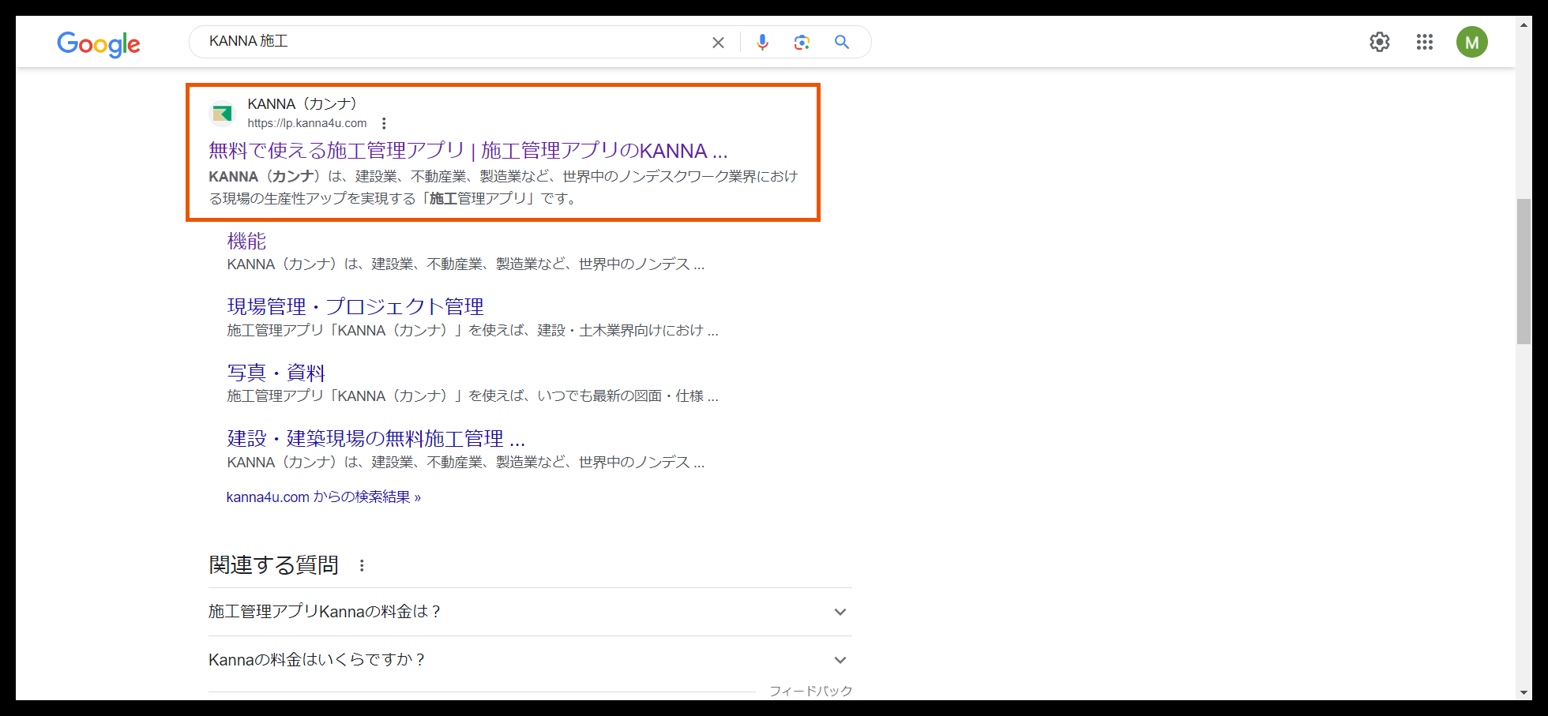Open the 写真・資料 sitelink
The height and width of the screenshot is (716, 1548).
(276, 372)
